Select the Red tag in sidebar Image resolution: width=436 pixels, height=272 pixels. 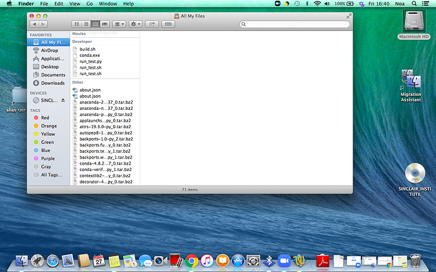45,117
